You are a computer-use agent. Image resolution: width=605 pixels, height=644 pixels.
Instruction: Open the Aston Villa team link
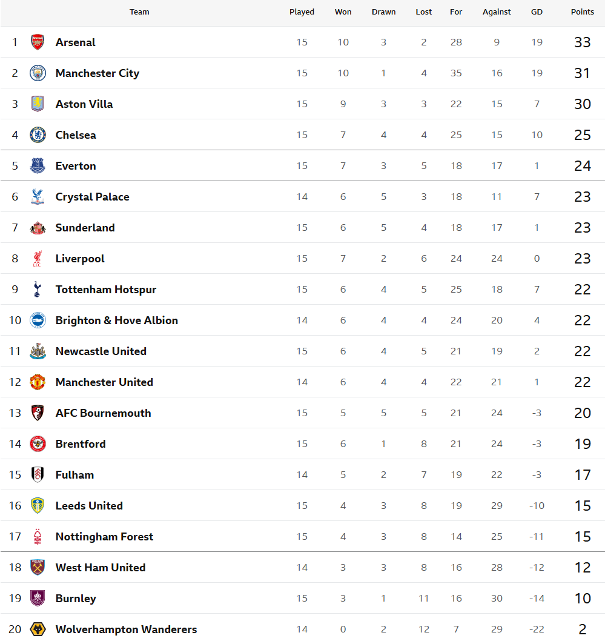coord(84,104)
